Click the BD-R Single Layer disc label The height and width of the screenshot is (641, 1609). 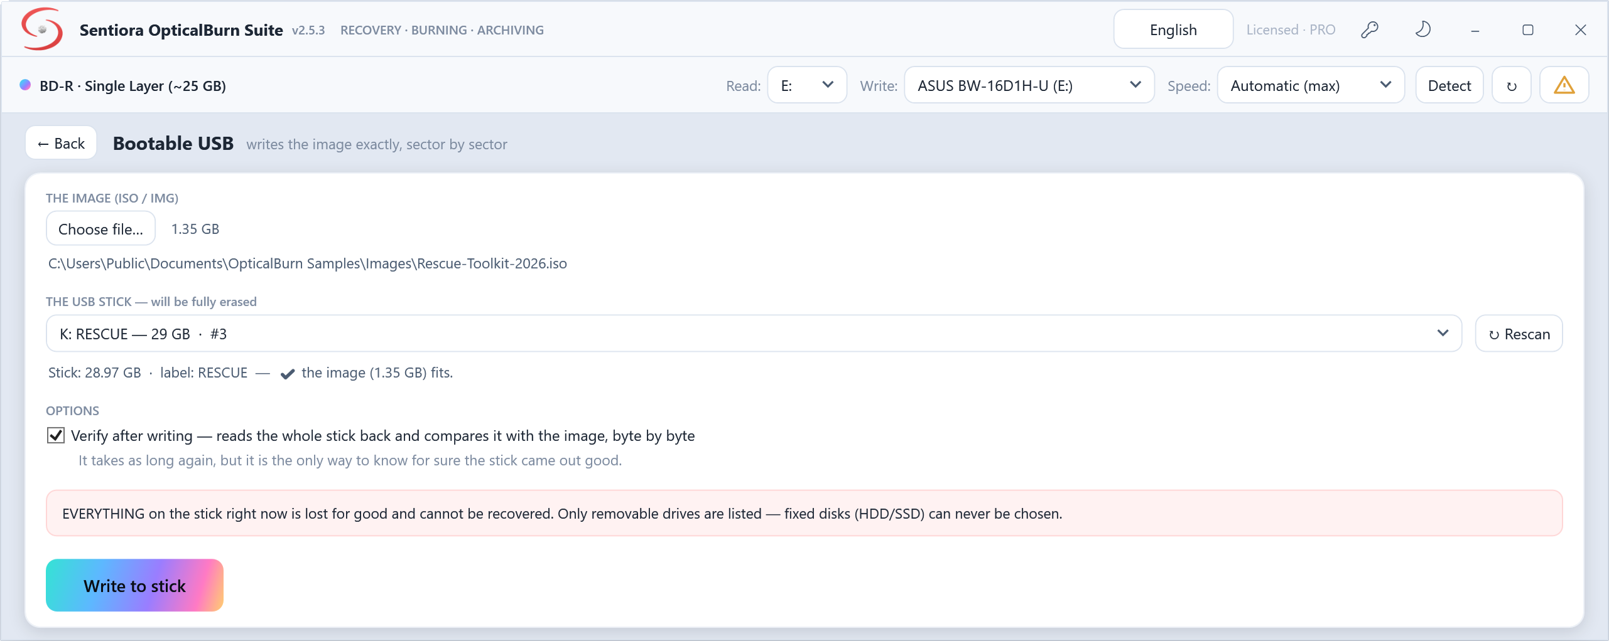pyautogui.click(x=133, y=86)
